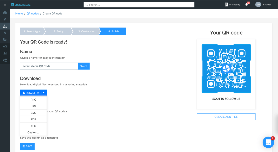Click the SM user avatar

[258, 5]
